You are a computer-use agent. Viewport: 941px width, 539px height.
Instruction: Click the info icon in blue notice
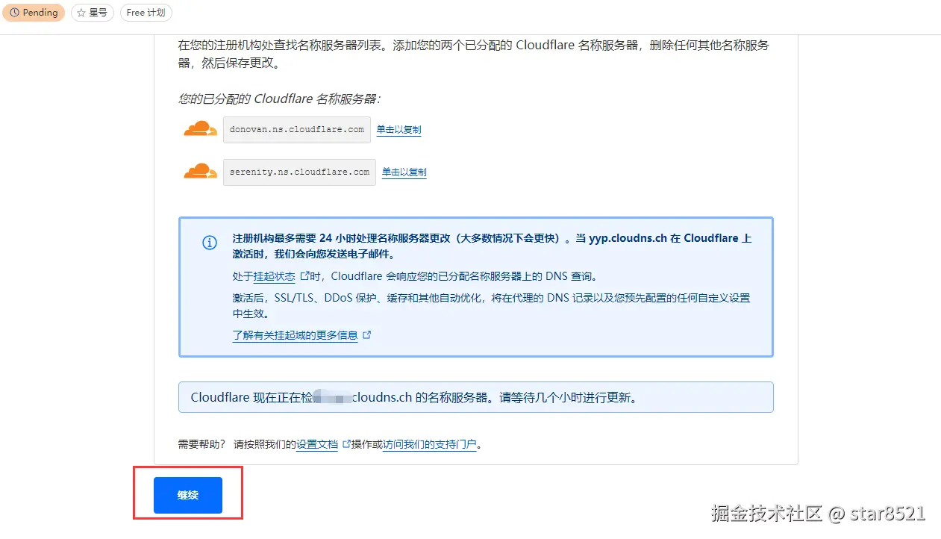[x=210, y=243]
